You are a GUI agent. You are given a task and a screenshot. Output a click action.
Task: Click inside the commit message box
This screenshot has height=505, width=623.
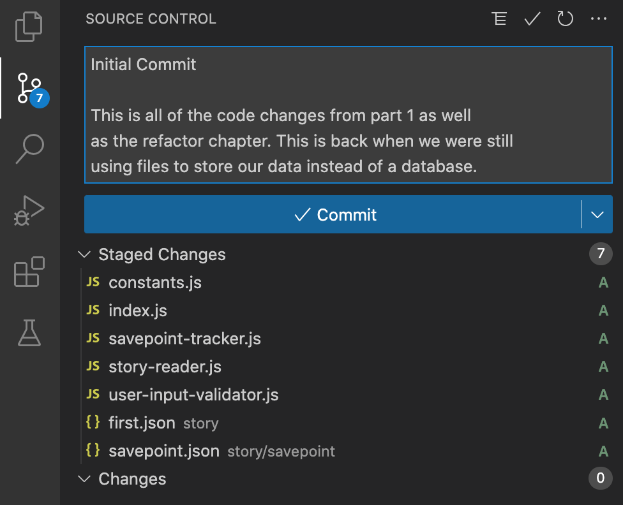(x=348, y=115)
